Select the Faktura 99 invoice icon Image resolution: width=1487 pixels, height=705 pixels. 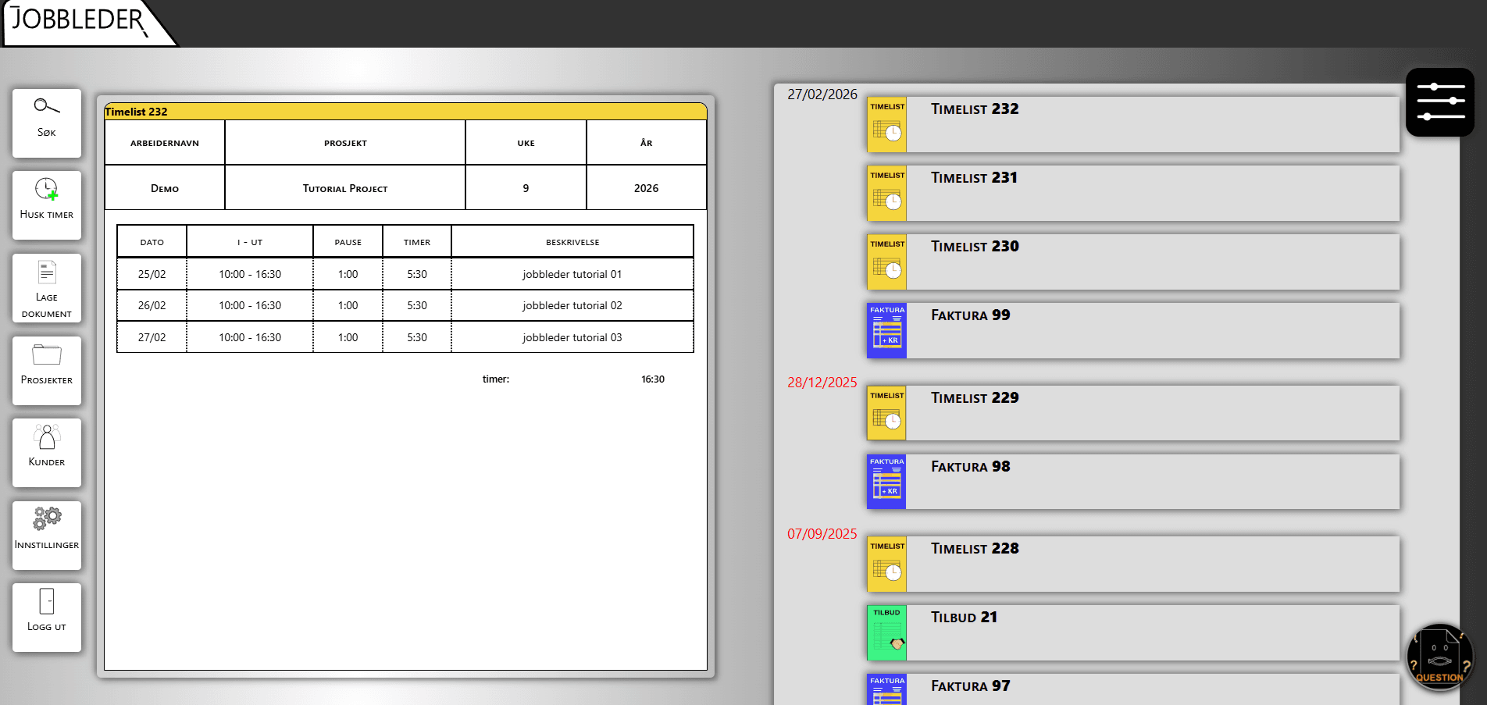[886, 331]
